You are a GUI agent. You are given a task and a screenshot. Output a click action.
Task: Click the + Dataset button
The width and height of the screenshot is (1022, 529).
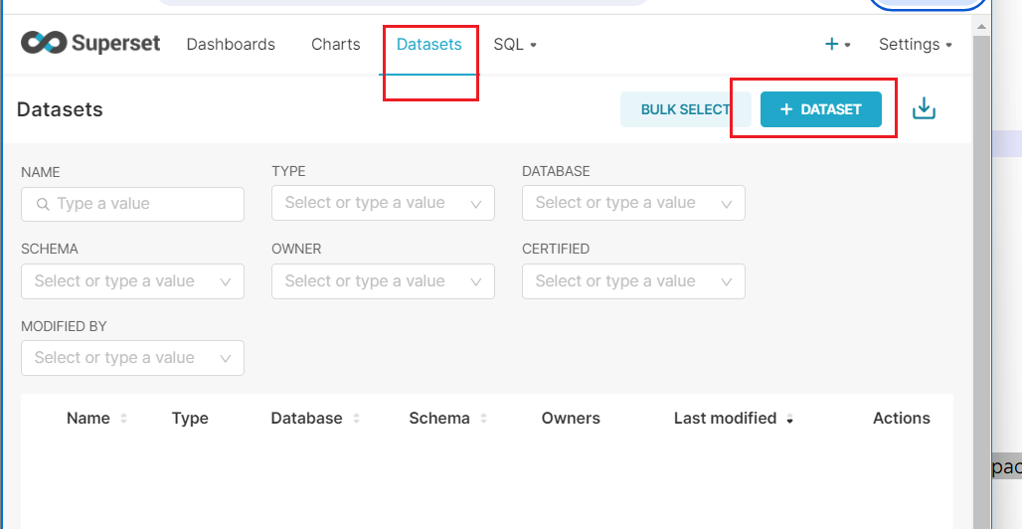[x=820, y=109]
